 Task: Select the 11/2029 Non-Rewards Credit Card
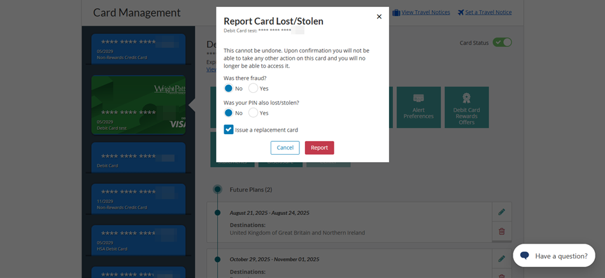pos(138,198)
